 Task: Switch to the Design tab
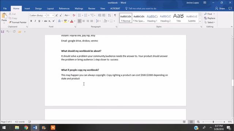coord(38,8)
